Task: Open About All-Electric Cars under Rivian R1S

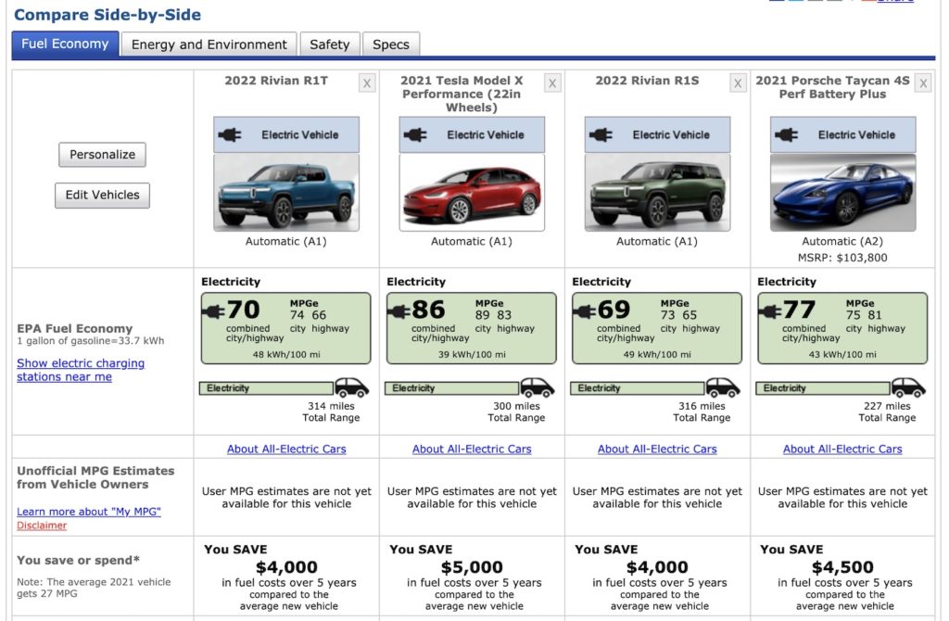Action: click(x=657, y=450)
